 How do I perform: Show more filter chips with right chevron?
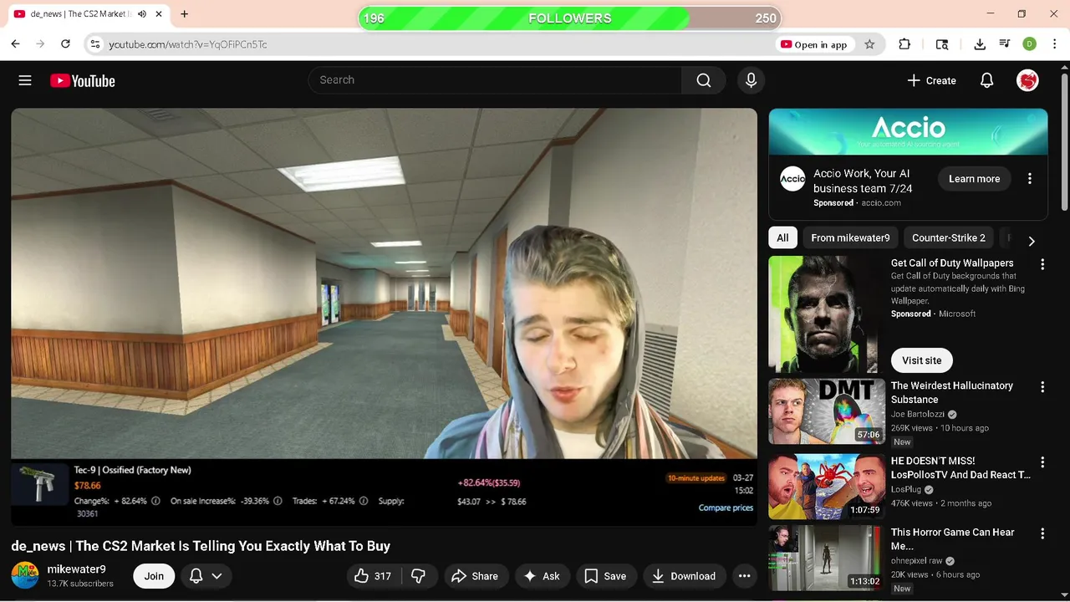[1032, 241]
